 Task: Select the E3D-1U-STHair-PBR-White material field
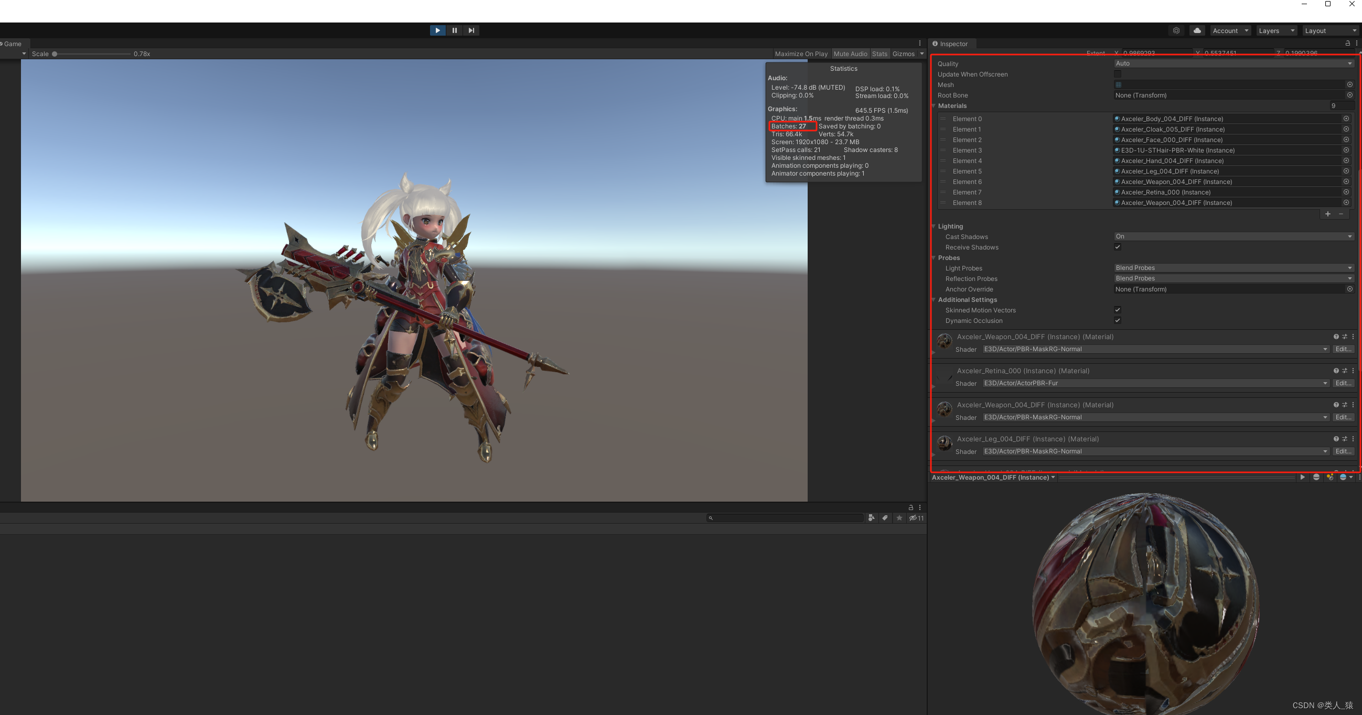tap(1228, 150)
